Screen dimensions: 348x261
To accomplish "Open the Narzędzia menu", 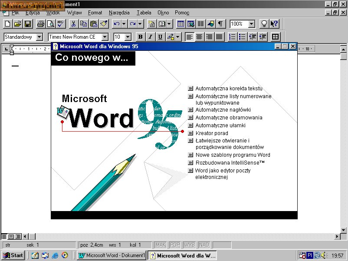I will pyautogui.click(x=119, y=13).
